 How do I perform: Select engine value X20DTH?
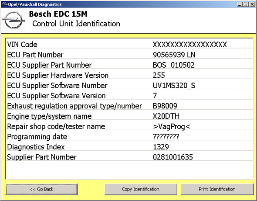pos(166,116)
